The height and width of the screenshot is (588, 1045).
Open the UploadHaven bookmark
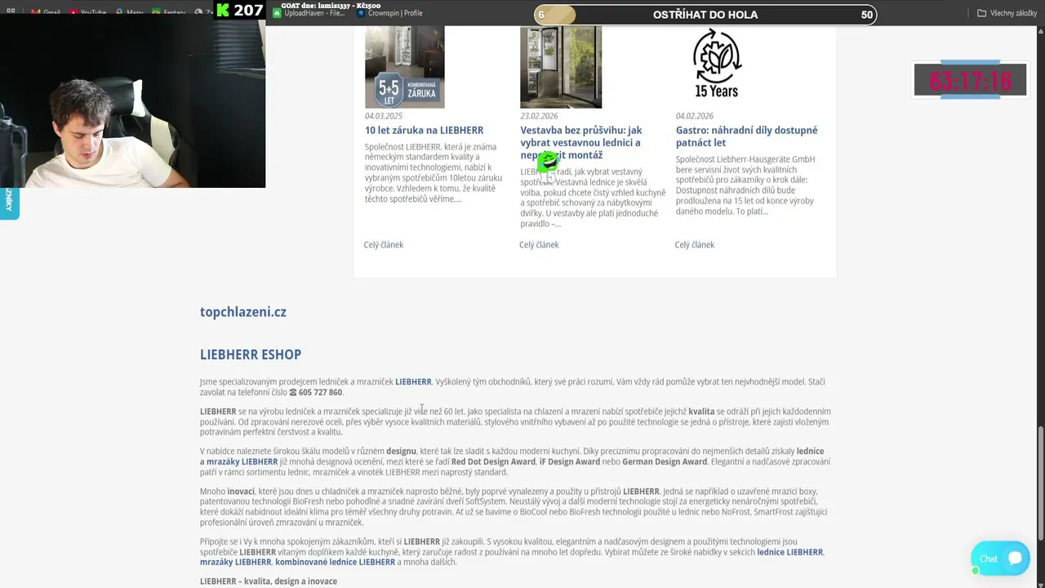point(309,13)
